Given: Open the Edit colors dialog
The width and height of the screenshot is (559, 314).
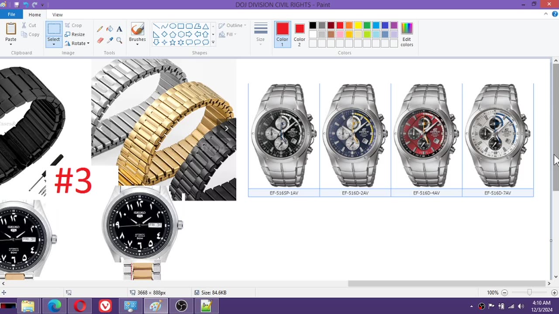Looking at the screenshot, I should click(407, 34).
